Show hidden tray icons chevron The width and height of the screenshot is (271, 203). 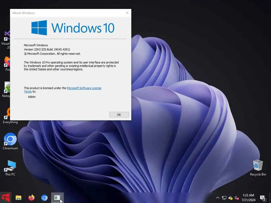[x=218, y=198]
